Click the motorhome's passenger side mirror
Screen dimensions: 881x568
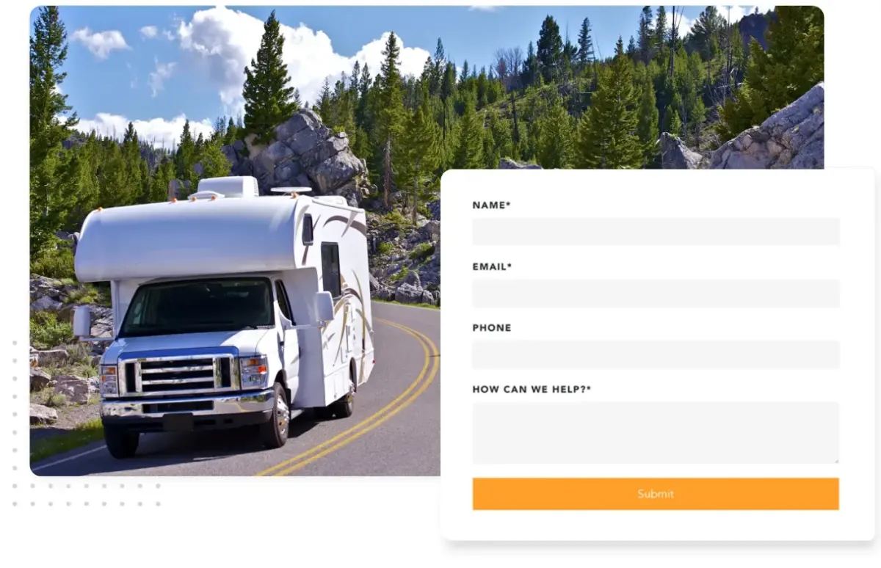(x=323, y=307)
